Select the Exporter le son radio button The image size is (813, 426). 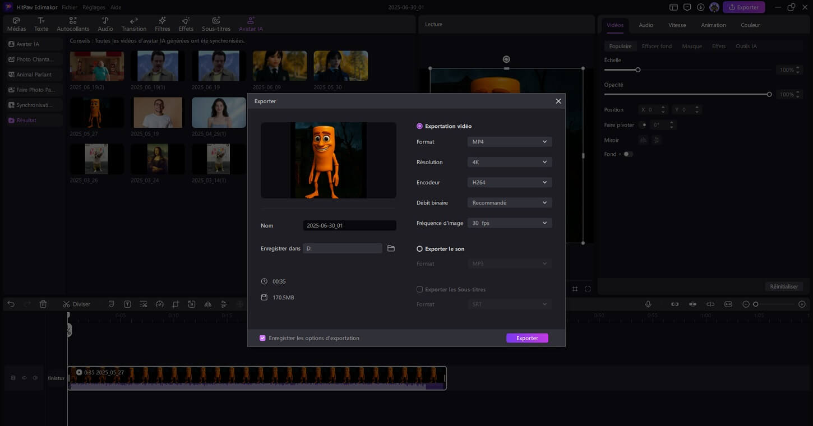click(419, 249)
